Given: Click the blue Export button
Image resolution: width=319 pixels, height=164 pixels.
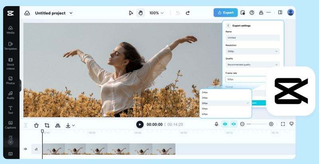Looking at the screenshot, I should click(x=225, y=13).
